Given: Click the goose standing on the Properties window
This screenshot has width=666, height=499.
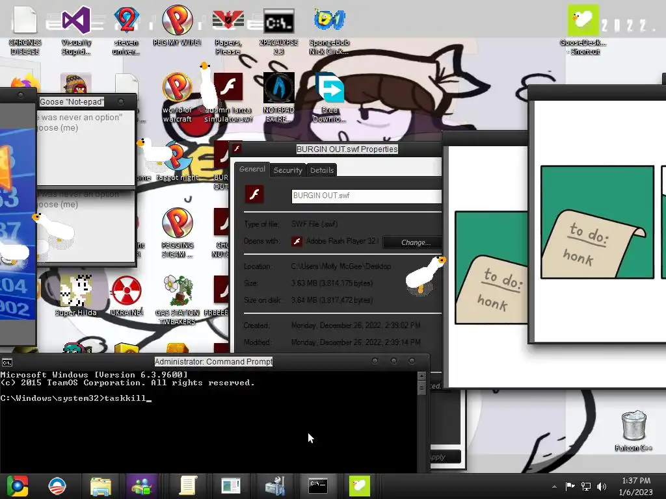Looking at the screenshot, I should [425, 275].
